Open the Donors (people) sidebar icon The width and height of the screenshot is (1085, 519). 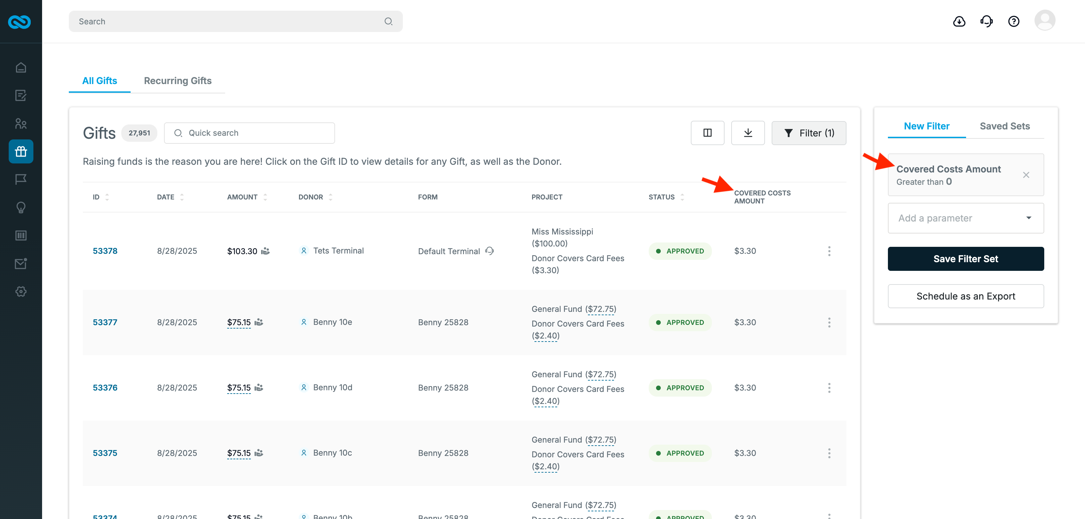21,124
